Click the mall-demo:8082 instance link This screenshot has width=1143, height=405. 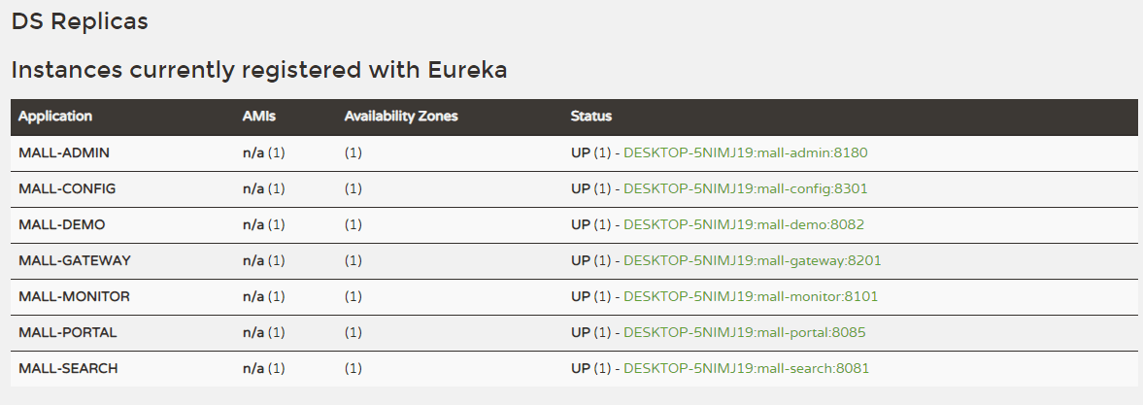743,224
